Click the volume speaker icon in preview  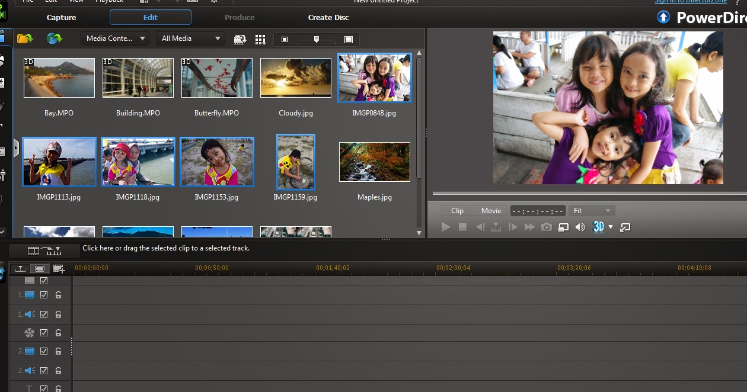pos(580,227)
